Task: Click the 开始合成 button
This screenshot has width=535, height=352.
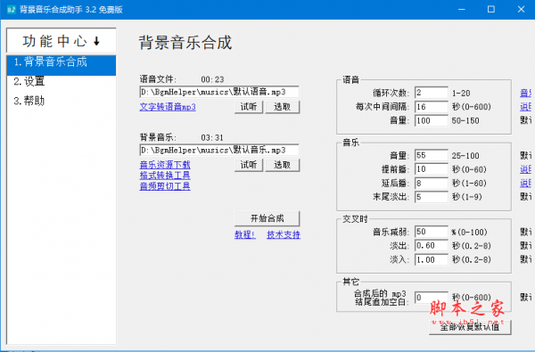Action: pyautogui.click(x=267, y=218)
